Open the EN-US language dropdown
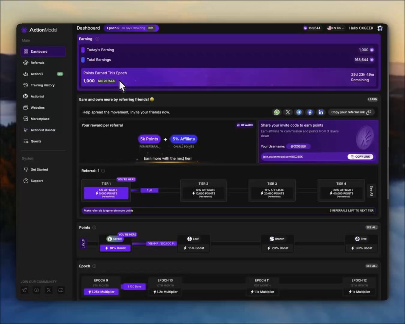 point(335,28)
